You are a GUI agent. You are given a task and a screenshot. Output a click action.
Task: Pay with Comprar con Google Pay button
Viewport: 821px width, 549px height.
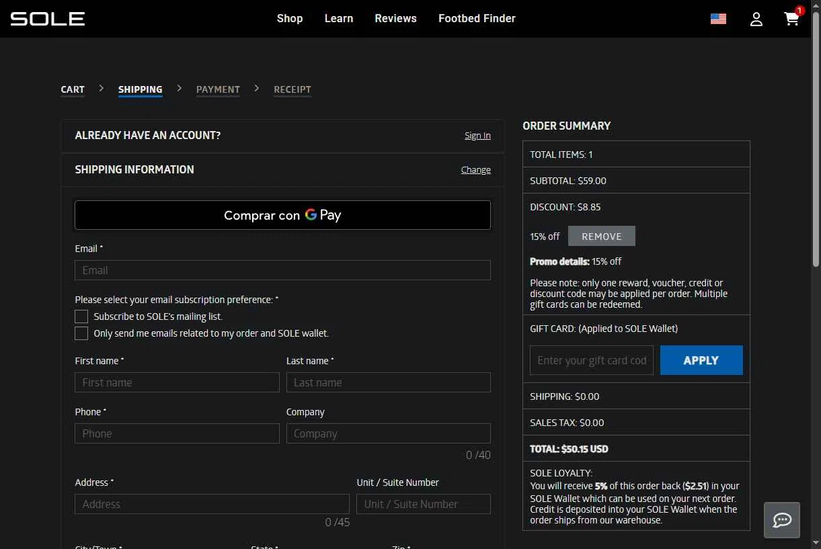(x=282, y=215)
